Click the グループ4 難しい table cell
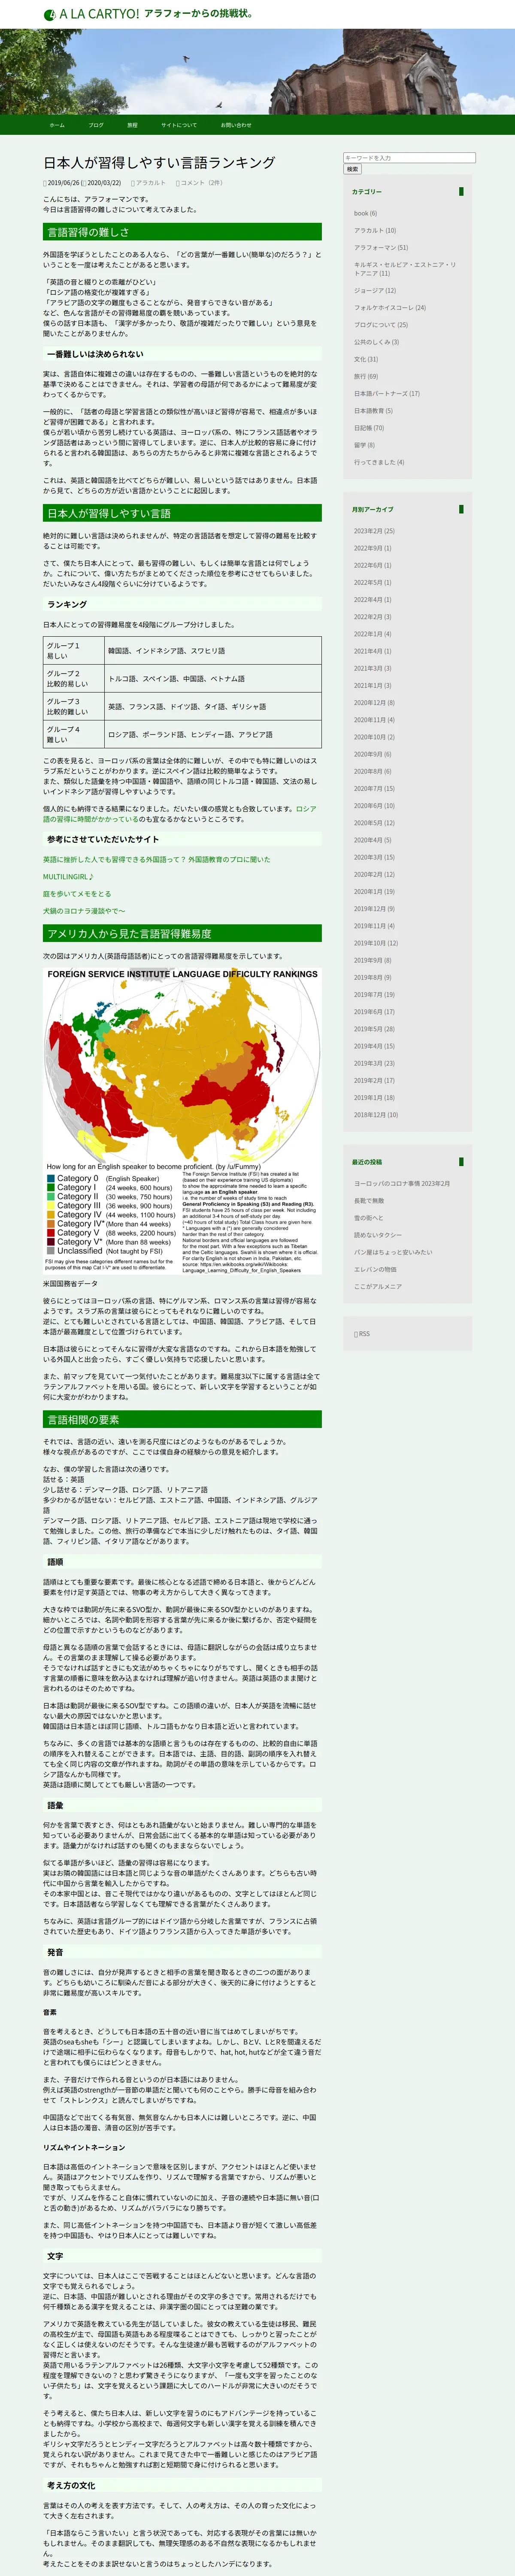Screen dimensions: 515x2576 [x=74, y=735]
